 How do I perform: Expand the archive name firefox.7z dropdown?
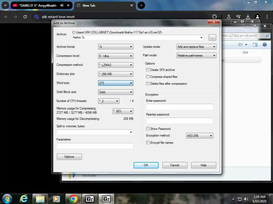(x=201, y=37)
